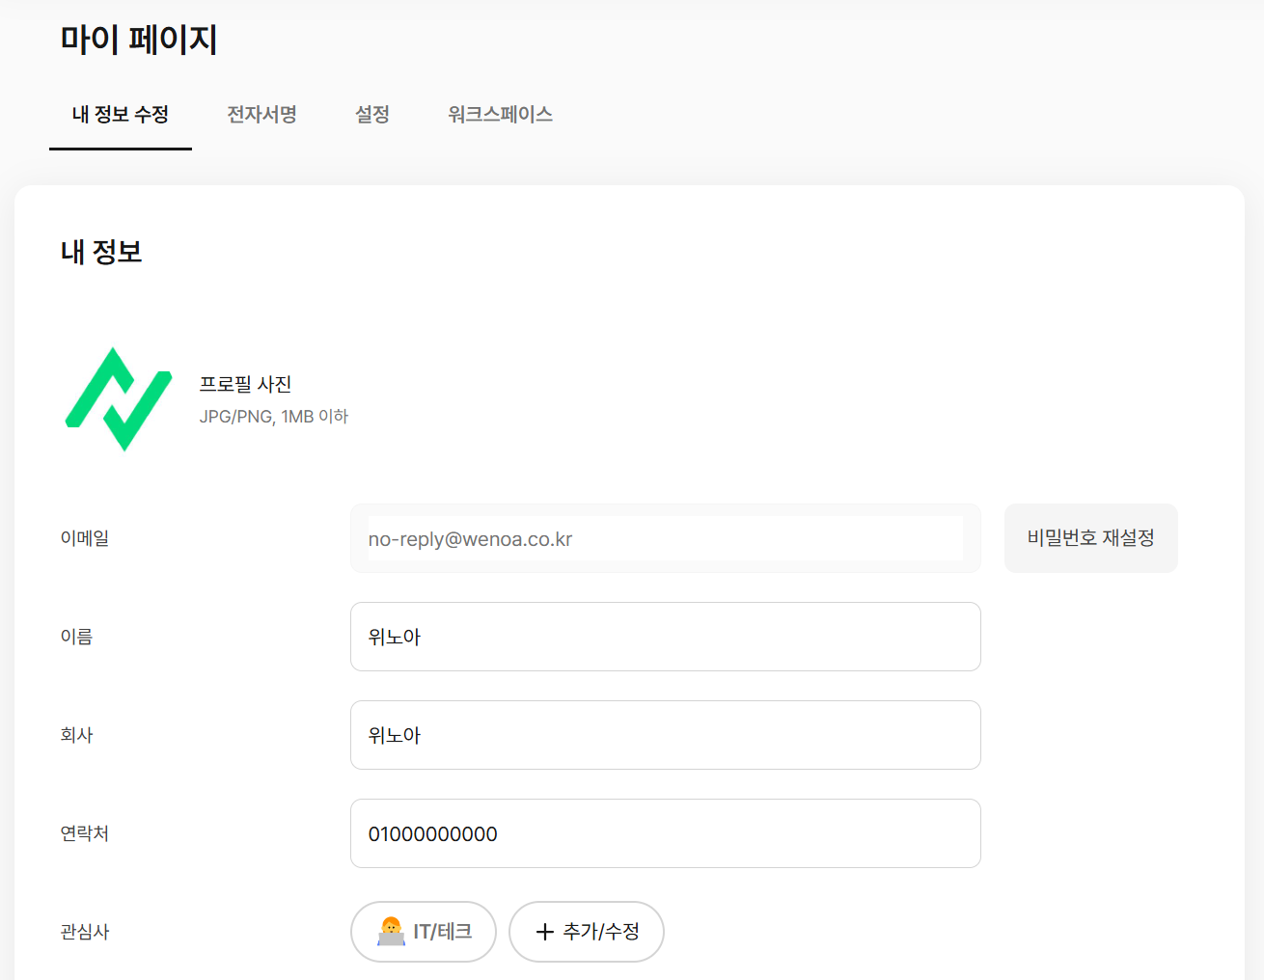This screenshot has width=1264, height=980.
Task: Click the 이름 field label
Action: pyautogui.click(x=76, y=637)
